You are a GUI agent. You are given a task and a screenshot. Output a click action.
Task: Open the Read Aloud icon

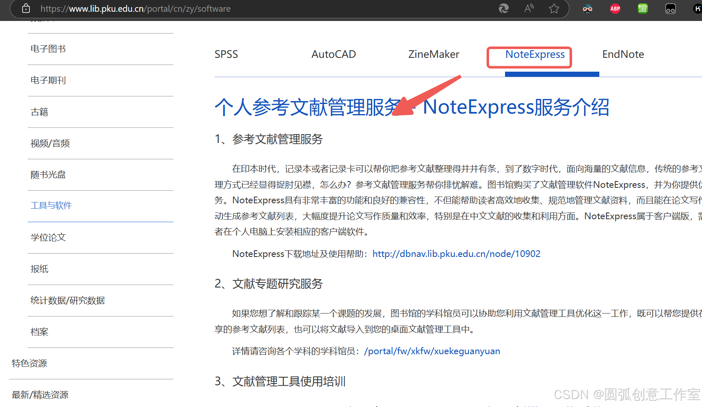[x=529, y=8]
